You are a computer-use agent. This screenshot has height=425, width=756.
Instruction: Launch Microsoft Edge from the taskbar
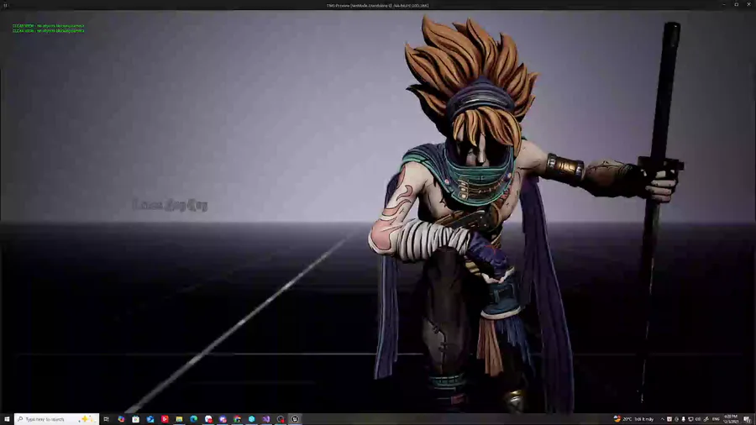[x=193, y=419]
